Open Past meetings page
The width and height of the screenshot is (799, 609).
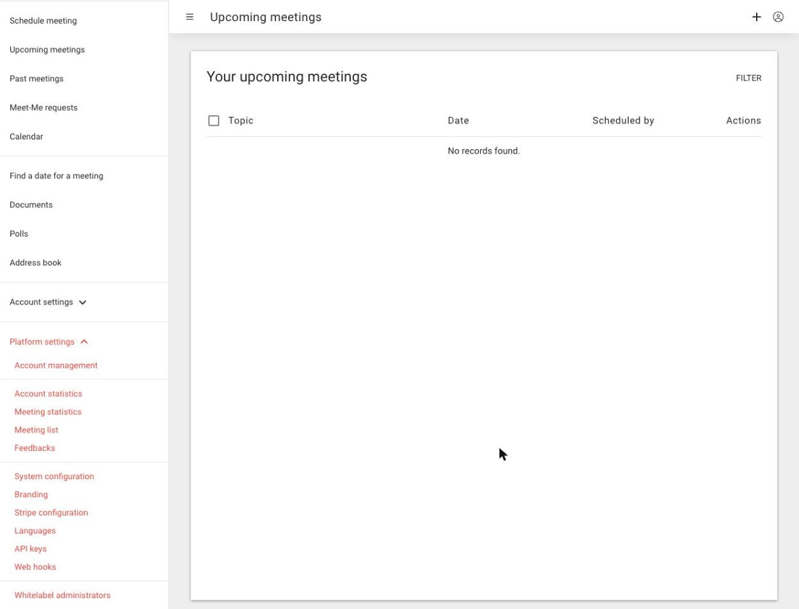36,79
